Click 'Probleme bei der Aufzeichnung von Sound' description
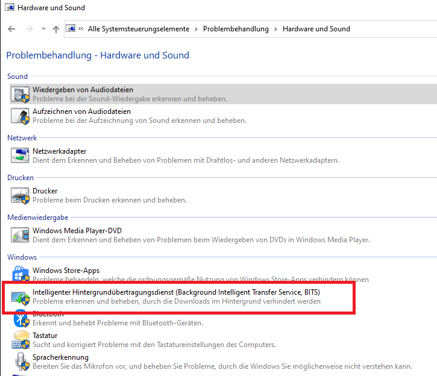The width and height of the screenshot is (437, 376). click(139, 121)
